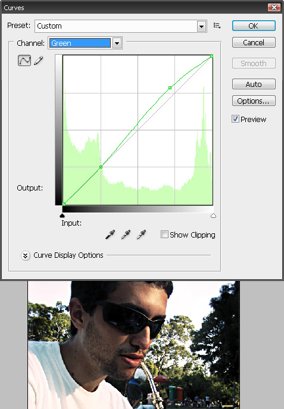Image resolution: width=284 pixels, height=409 pixels.
Task: Enable the Show Clipping checkbox
Action: [164, 234]
